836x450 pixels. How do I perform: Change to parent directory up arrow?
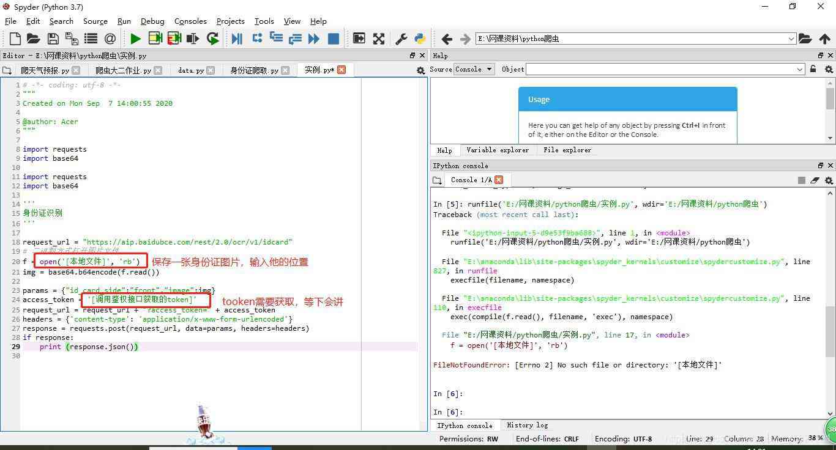point(825,39)
